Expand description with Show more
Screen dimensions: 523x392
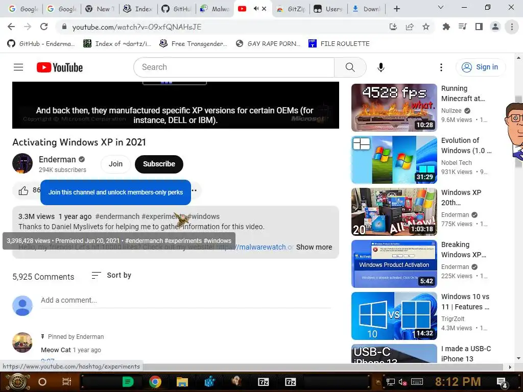click(314, 247)
